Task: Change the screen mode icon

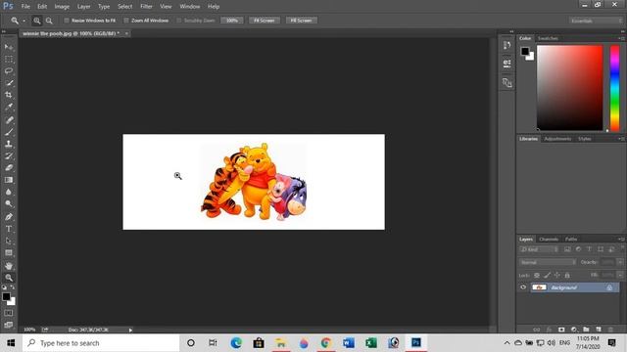Action: pos(9,325)
